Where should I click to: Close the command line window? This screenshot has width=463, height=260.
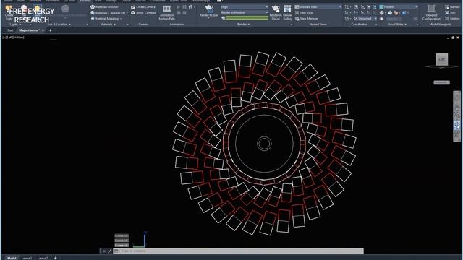pyautogui.click(x=104, y=251)
